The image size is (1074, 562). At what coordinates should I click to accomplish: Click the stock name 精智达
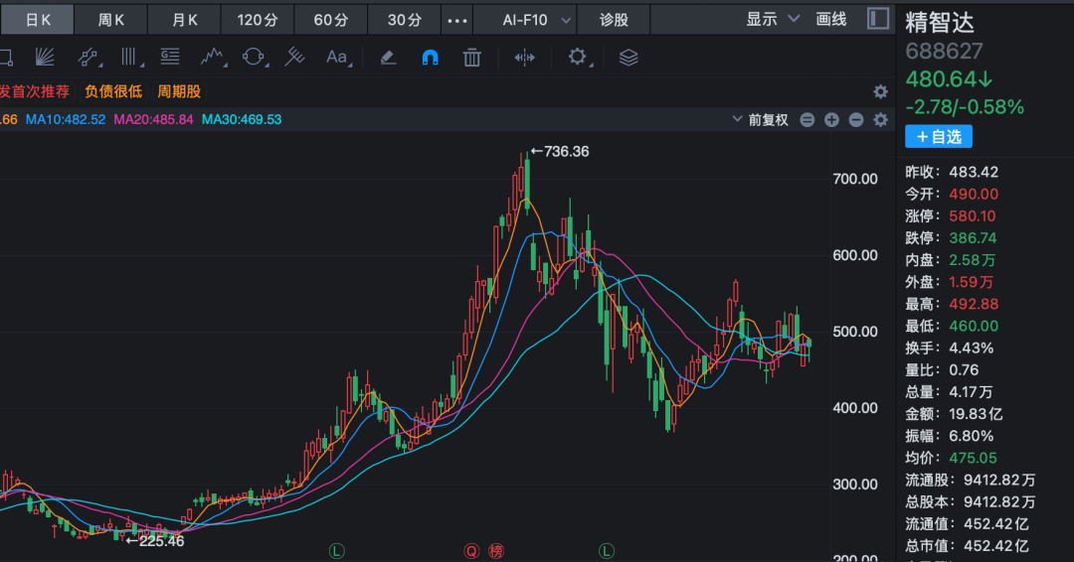tap(939, 23)
